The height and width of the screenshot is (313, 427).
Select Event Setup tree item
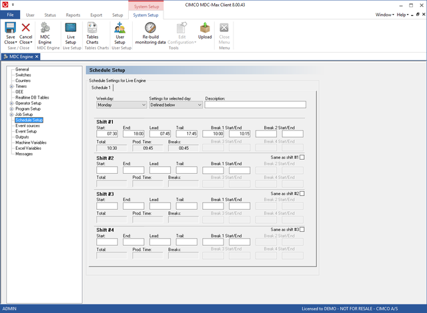26,131
